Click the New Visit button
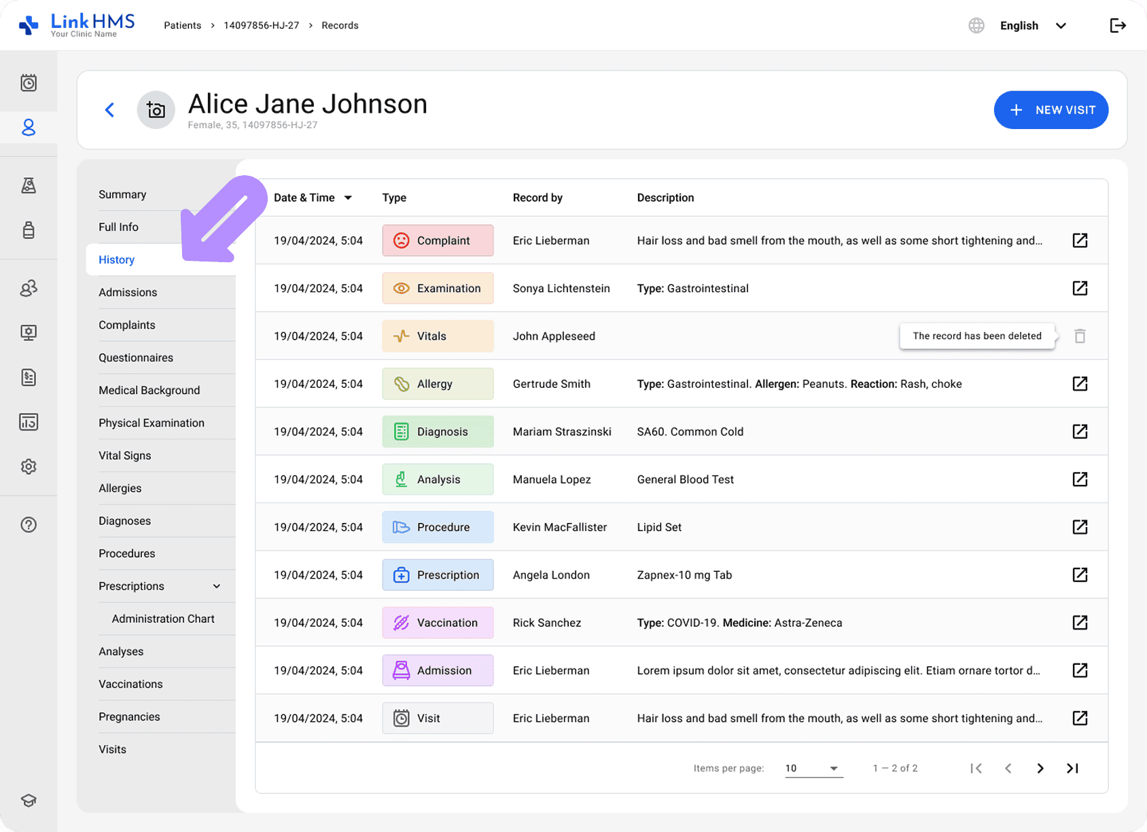1147x832 pixels. (1051, 110)
